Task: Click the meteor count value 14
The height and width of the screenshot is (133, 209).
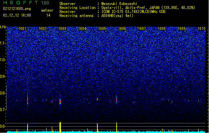Action: (x=49, y=15)
